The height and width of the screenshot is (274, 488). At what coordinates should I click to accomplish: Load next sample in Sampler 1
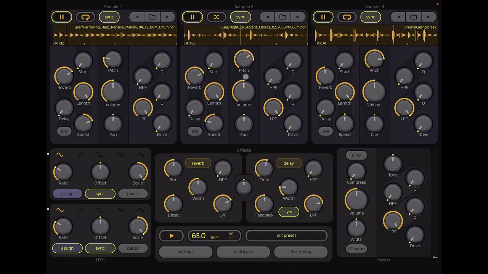pos(167,17)
